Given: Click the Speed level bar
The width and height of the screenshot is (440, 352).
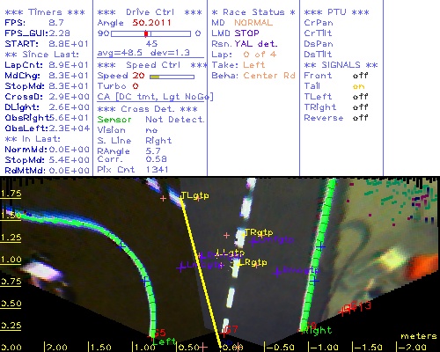Looking at the screenshot, I should [172, 77].
